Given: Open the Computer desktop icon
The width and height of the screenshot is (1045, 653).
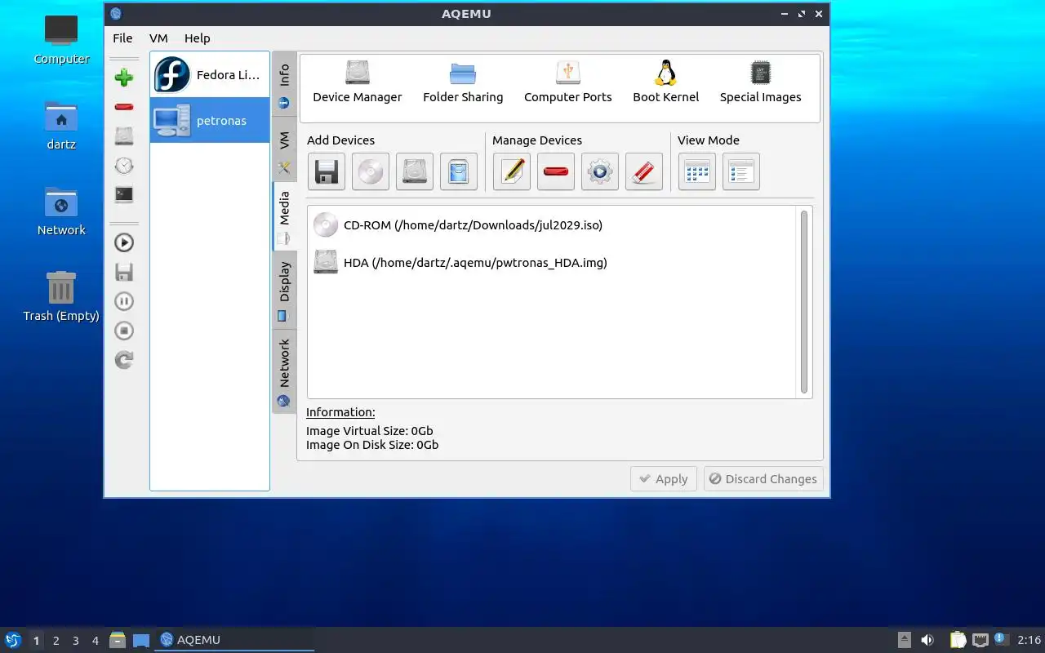Looking at the screenshot, I should (61, 40).
